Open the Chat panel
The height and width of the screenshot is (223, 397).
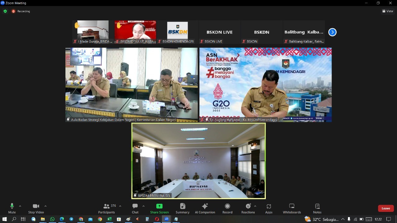135,208
